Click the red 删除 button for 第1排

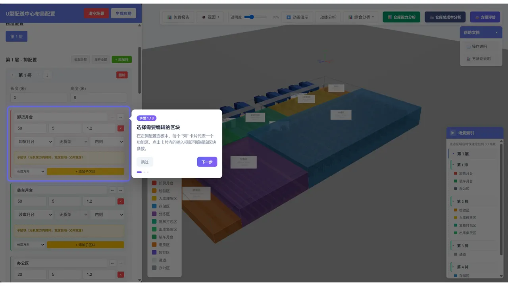[122, 75]
